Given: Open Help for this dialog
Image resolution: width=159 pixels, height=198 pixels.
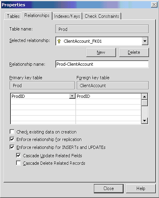Looking at the screenshot, I should [x=141, y=188].
